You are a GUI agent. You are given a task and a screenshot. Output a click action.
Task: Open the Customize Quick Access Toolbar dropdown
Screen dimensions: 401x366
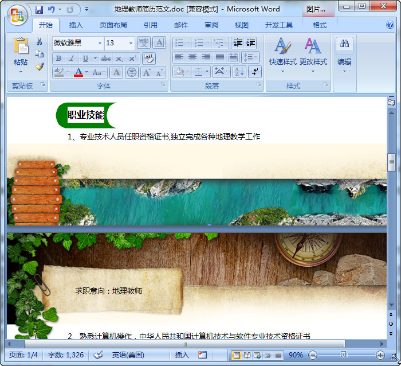pyautogui.click(x=87, y=10)
